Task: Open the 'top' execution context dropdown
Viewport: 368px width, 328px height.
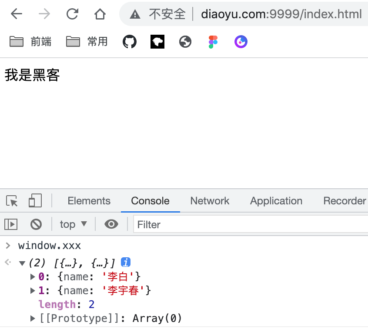Action: click(x=73, y=224)
